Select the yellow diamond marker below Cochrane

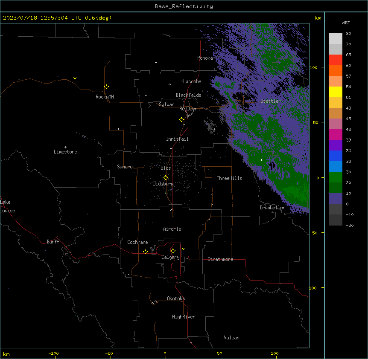point(145,252)
